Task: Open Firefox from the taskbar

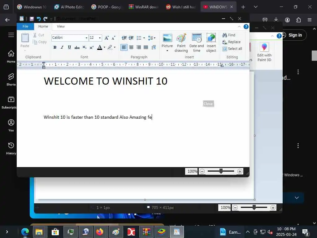Action: tap(100, 232)
